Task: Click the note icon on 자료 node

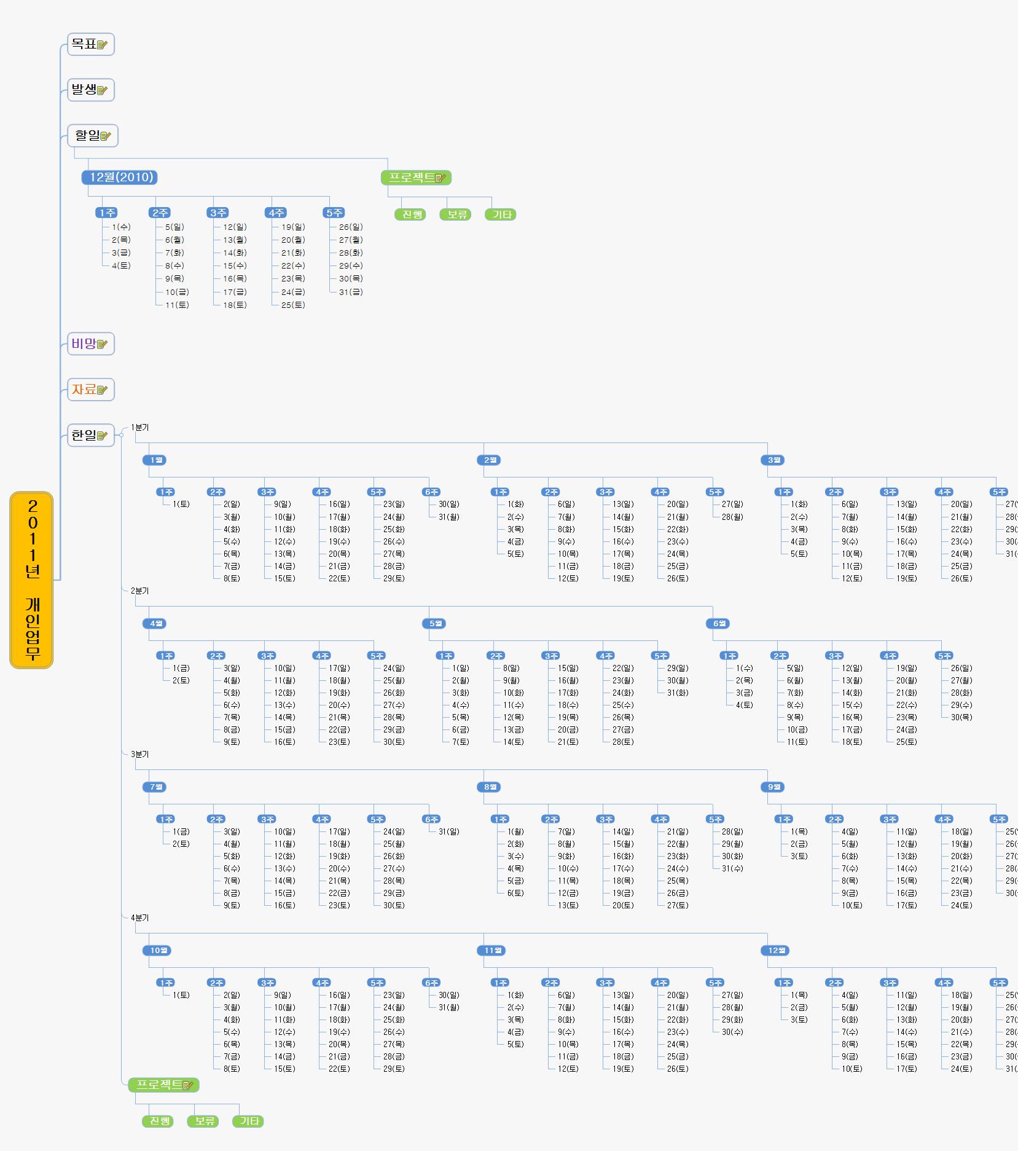Action: (x=102, y=390)
